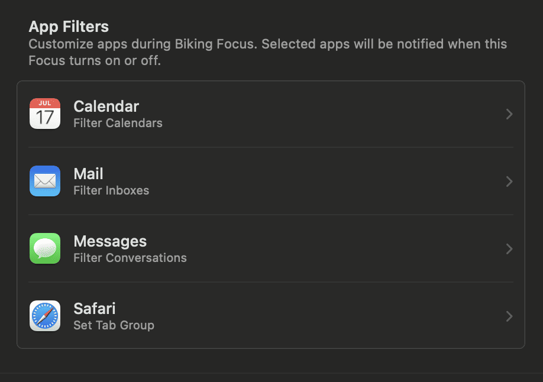
Task: Click the Biking Focus description text
Action: point(267,52)
